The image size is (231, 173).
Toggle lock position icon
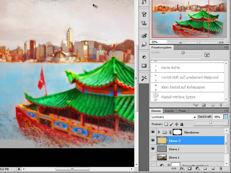[x=176, y=124]
